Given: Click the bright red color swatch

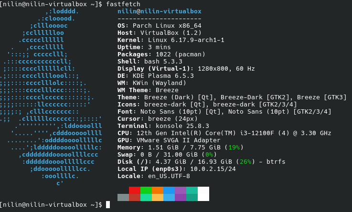Looking at the screenshot, I should click(x=135, y=190).
